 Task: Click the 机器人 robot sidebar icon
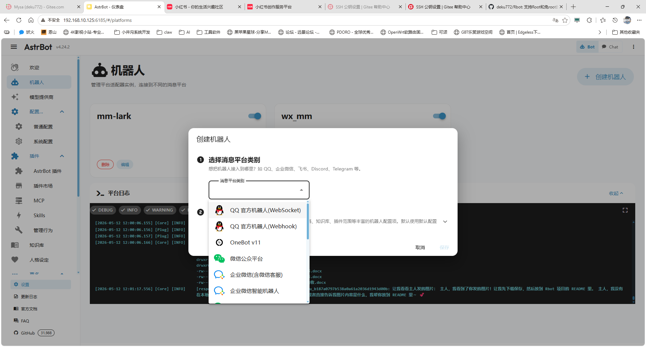15,82
